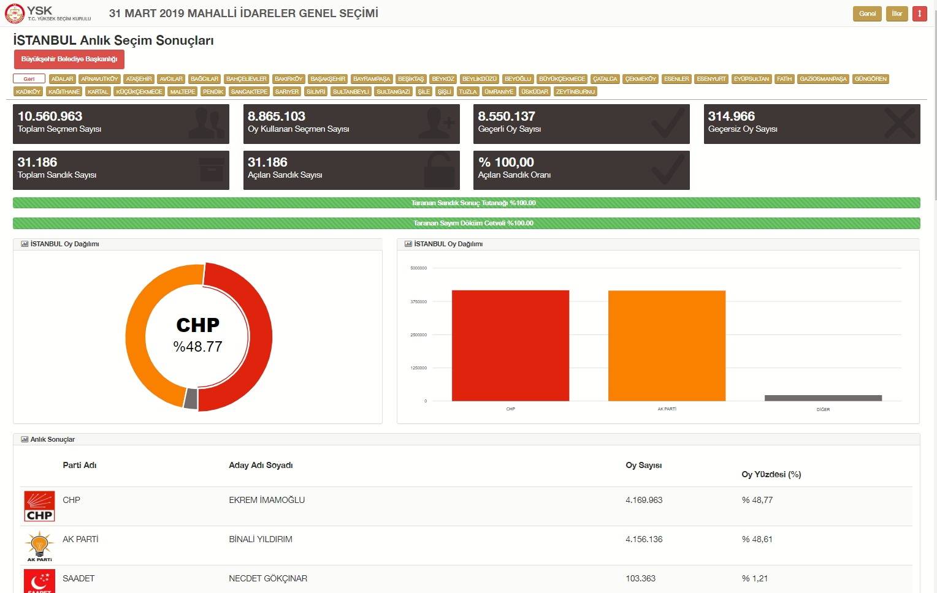Image resolution: width=937 pixels, height=593 pixels.
Task: Go back with the Geri button
Action: tap(29, 79)
